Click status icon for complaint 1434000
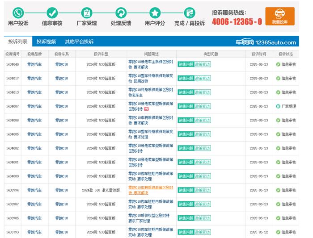The height and width of the screenshot is (238, 313). pyautogui.click(x=278, y=176)
